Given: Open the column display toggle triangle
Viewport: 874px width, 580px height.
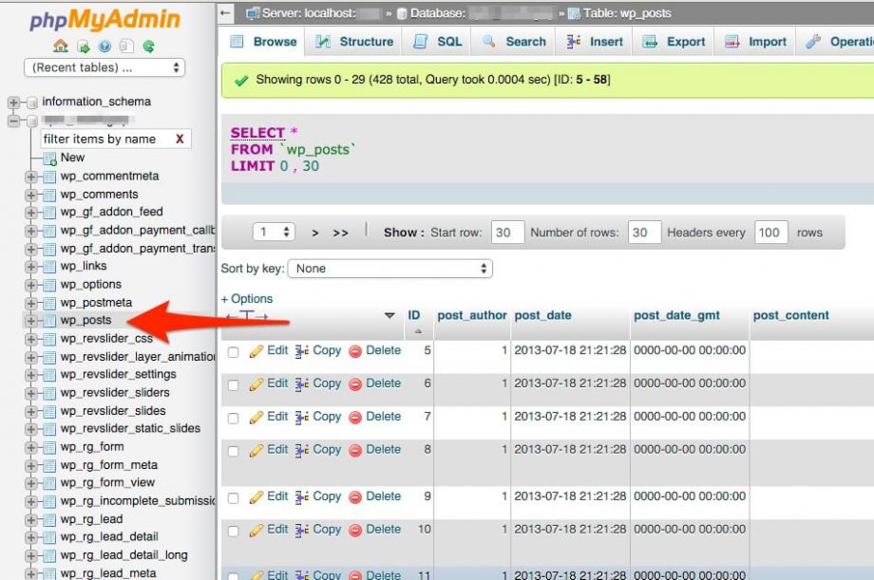Looking at the screenshot, I should coord(389,316).
